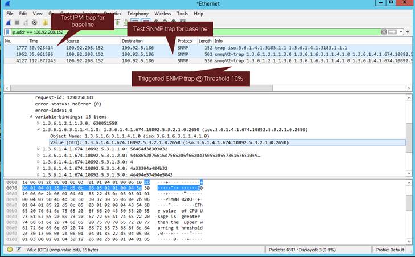Select the highlighted Value (OID) line

click(x=228, y=142)
